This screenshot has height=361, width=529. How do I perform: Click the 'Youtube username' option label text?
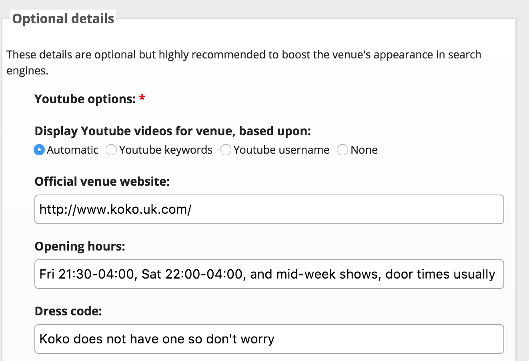coord(281,150)
